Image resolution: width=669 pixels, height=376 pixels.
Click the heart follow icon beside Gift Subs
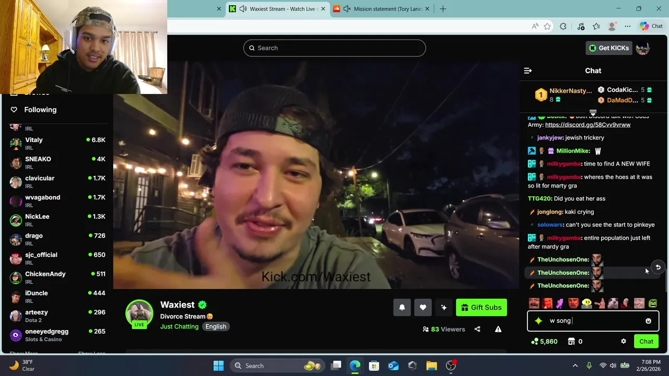click(x=423, y=308)
